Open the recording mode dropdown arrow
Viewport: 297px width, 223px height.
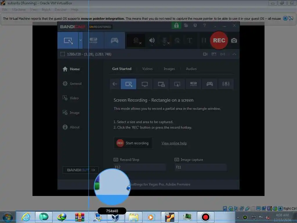pos(81,40)
